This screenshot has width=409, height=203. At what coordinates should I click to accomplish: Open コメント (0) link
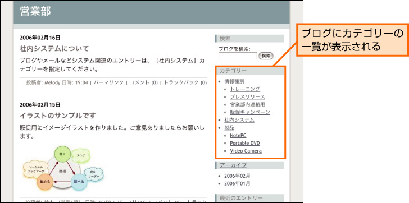point(144,82)
